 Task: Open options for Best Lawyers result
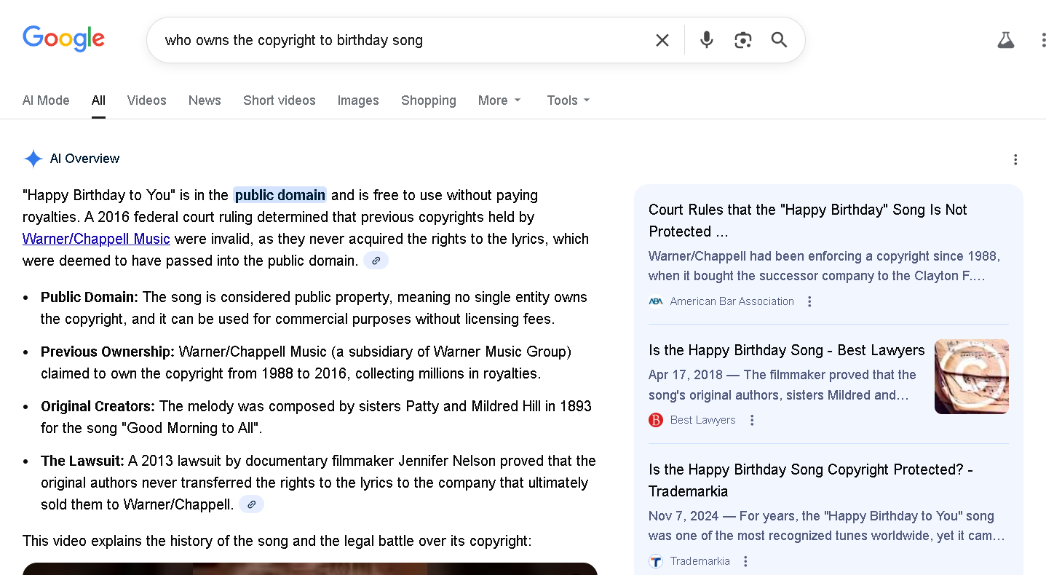(x=752, y=420)
